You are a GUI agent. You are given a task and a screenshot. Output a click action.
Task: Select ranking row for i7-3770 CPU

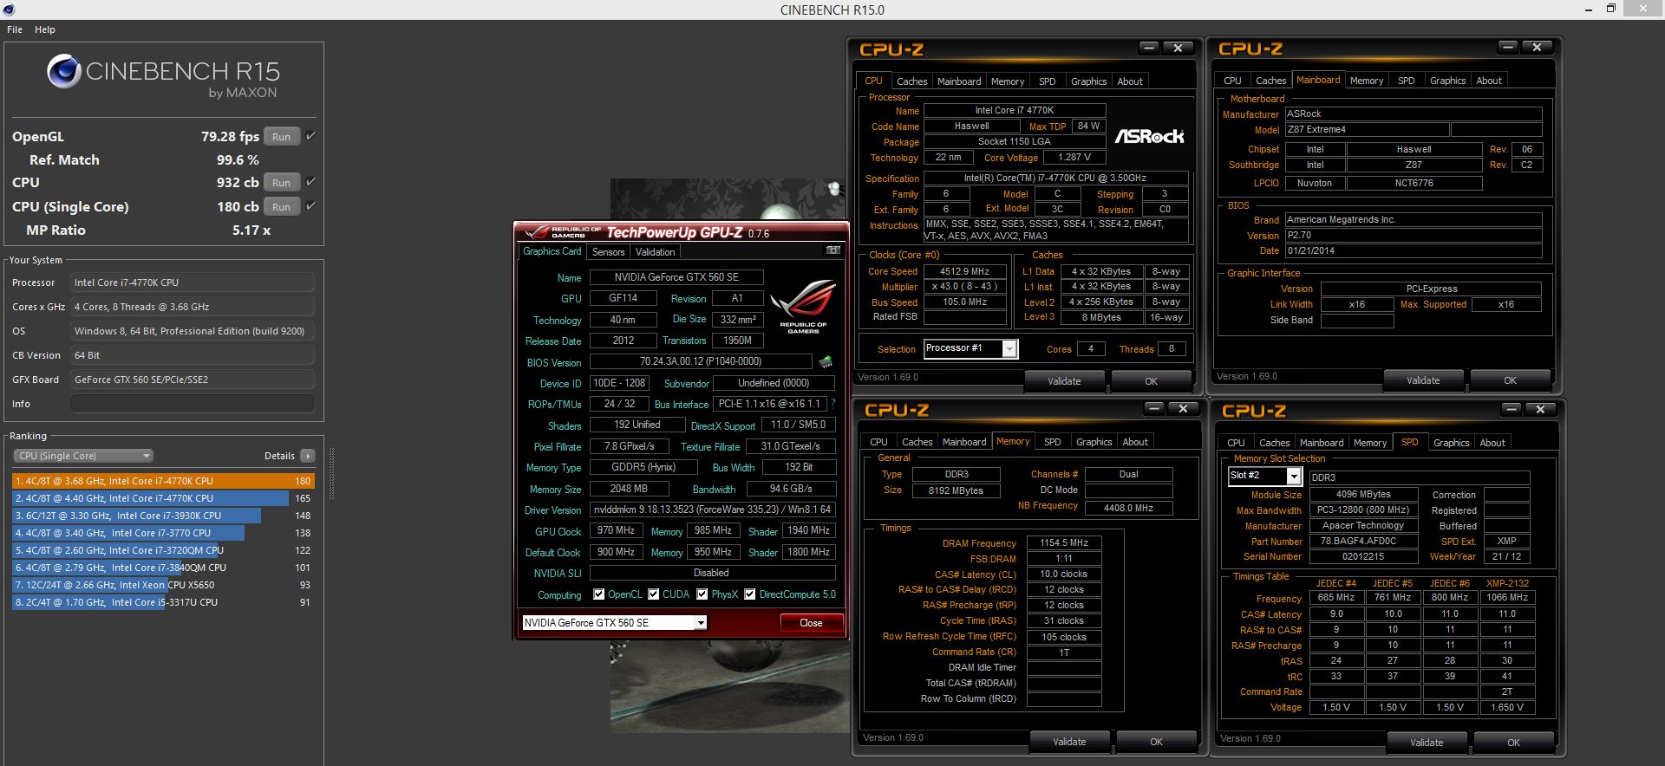click(x=163, y=533)
